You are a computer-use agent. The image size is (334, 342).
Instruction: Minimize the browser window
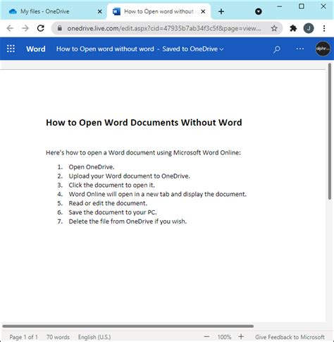(x=279, y=6)
